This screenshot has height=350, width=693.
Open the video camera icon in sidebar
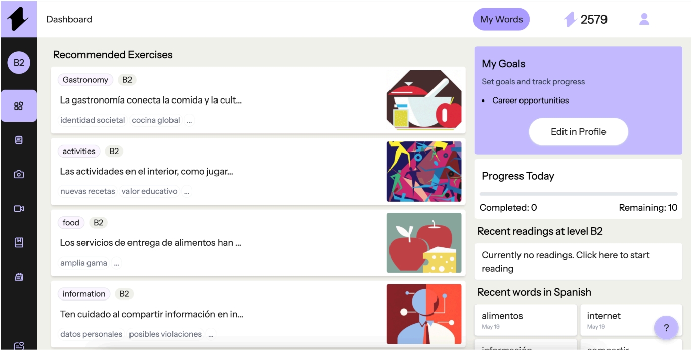click(19, 208)
